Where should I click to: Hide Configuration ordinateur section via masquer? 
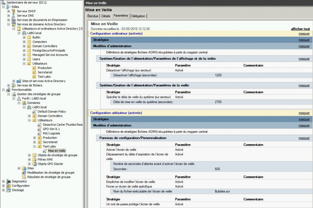coord(304,34)
